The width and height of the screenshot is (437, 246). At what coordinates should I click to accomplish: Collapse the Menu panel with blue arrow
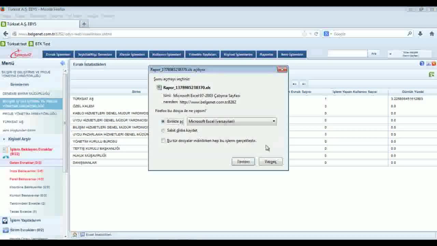[62, 63]
